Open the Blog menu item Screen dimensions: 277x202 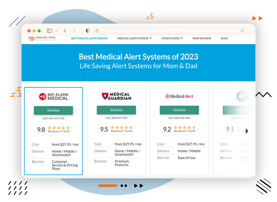[224, 38]
